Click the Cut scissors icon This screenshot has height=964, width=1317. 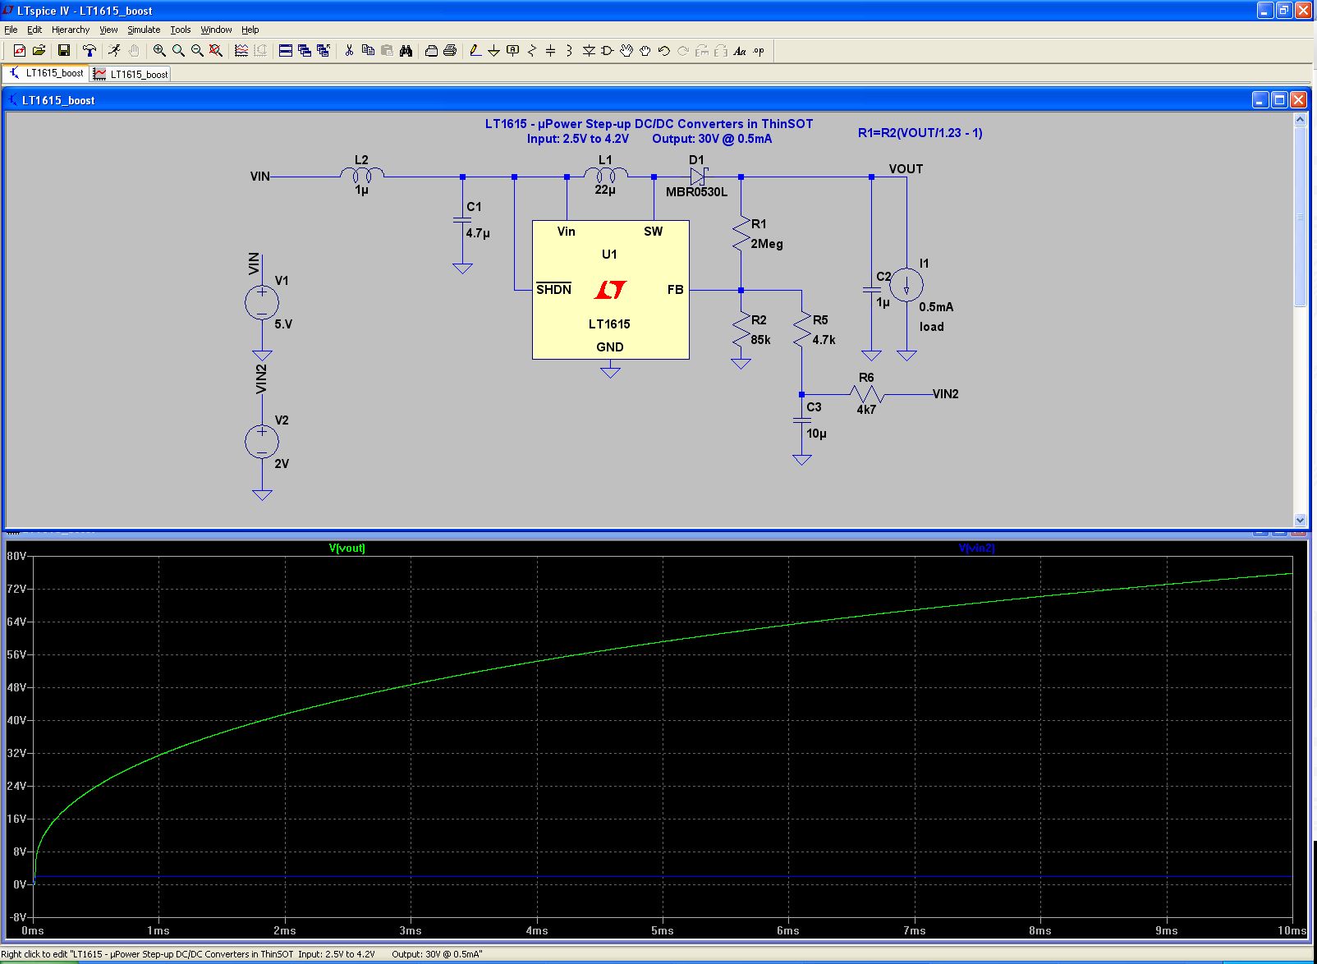[349, 51]
